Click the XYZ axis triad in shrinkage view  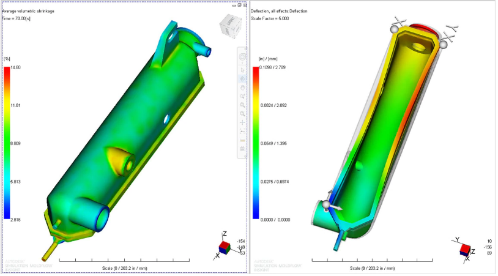pos(224,246)
